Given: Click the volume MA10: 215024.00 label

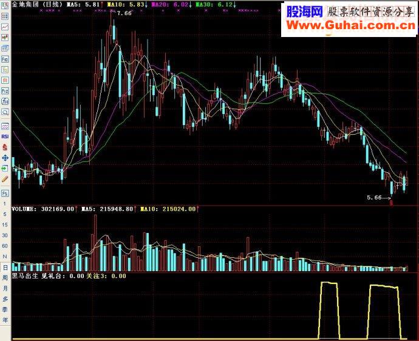Looking at the screenshot, I should coord(168,209).
